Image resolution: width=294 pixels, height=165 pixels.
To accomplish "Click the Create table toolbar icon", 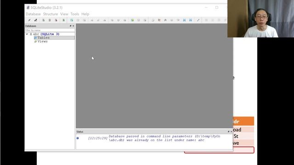I will [x=72, y=20].
